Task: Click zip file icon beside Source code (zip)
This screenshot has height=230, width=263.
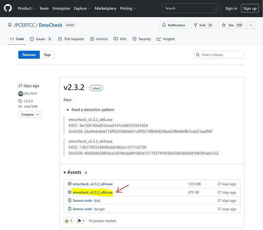Action: click(69, 200)
